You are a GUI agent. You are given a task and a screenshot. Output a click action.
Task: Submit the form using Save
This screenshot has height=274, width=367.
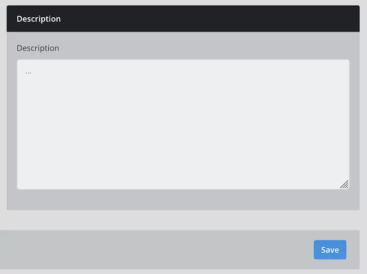pyautogui.click(x=330, y=250)
